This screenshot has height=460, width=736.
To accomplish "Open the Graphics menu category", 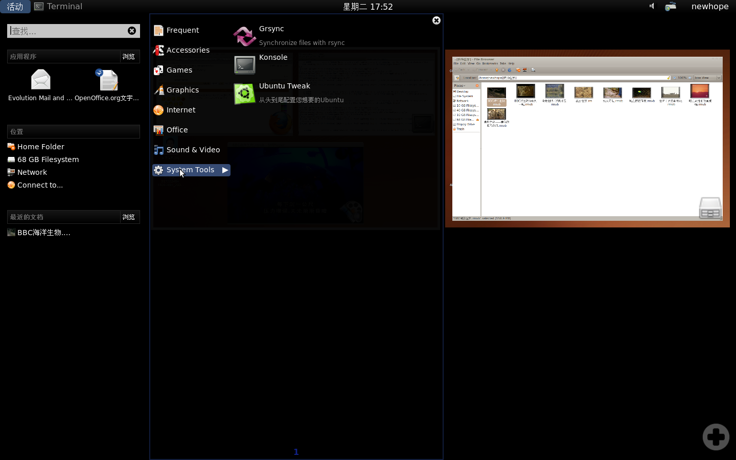I will pyautogui.click(x=182, y=90).
